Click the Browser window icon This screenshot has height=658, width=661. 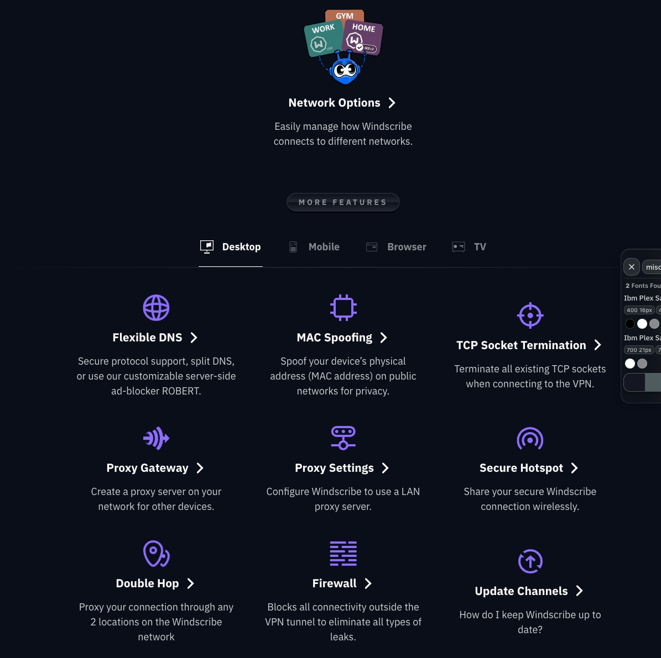click(x=371, y=247)
